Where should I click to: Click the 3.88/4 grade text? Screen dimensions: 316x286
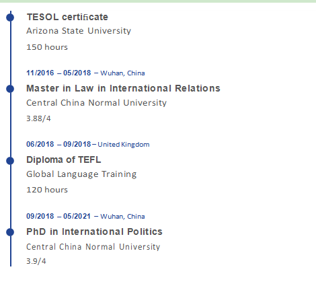38,118
